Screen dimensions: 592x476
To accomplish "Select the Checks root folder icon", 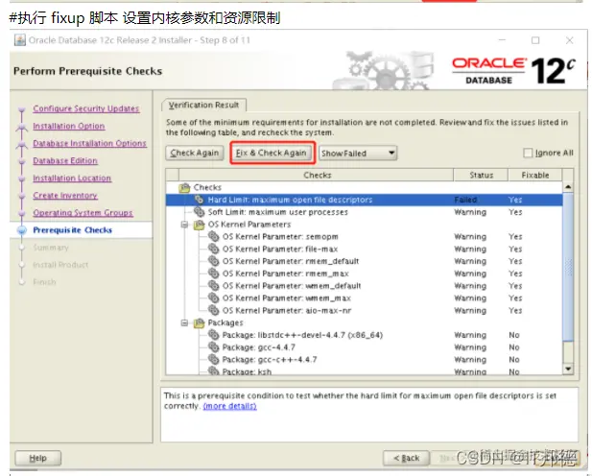I will click(184, 187).
